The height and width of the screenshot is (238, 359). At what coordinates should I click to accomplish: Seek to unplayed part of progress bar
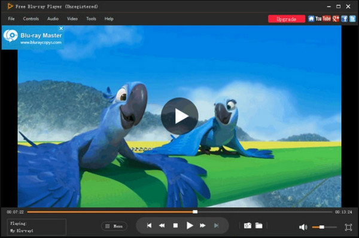pyautogui.click(x=264, y=212)
